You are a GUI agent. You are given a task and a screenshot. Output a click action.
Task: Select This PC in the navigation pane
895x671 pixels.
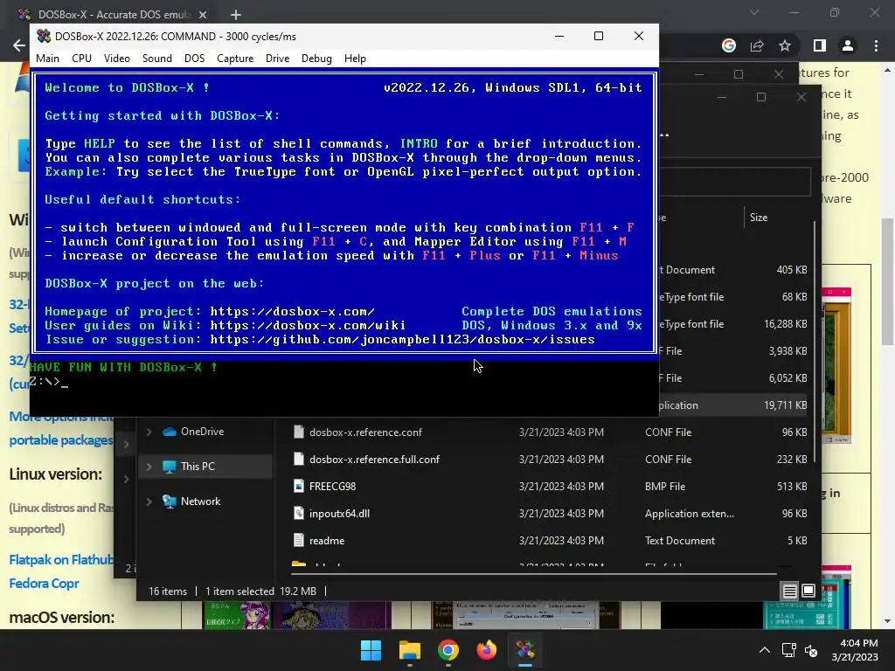point(198,467)
